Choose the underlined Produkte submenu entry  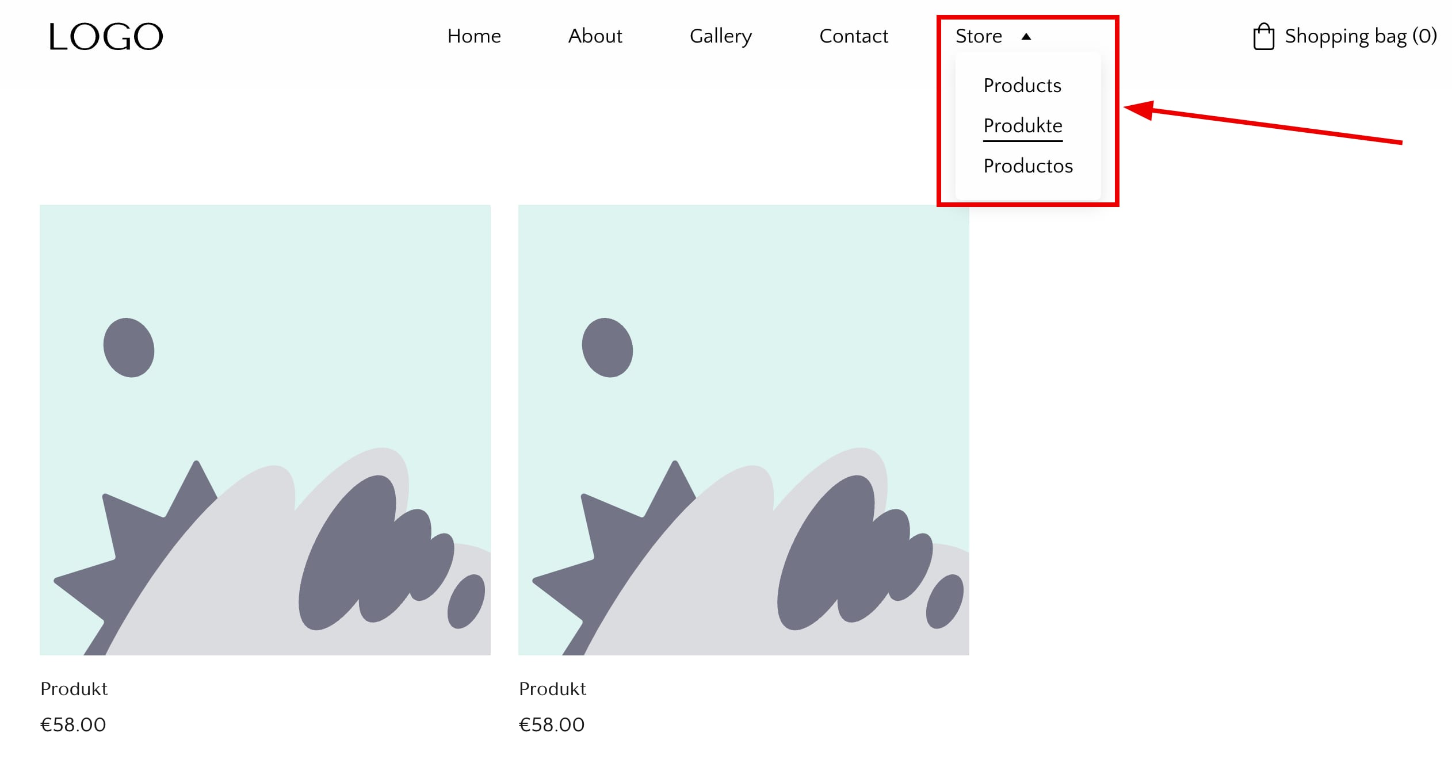click(1022, 126)
